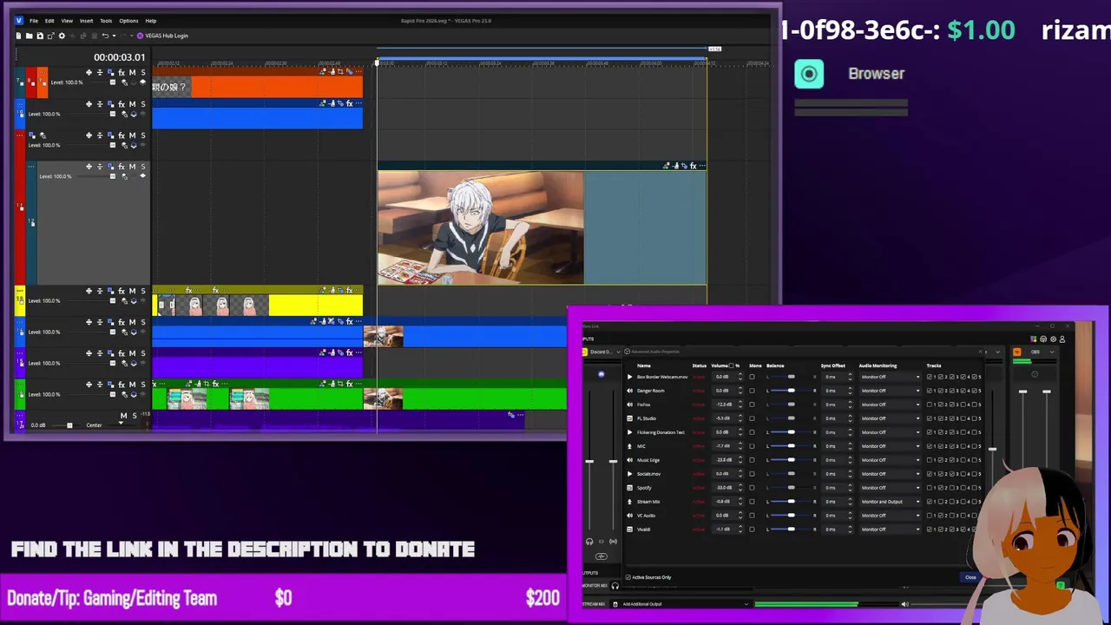1111x625 pixels.
Task: Click the MIC source microphone icon
Action: (x=629, y=445)
